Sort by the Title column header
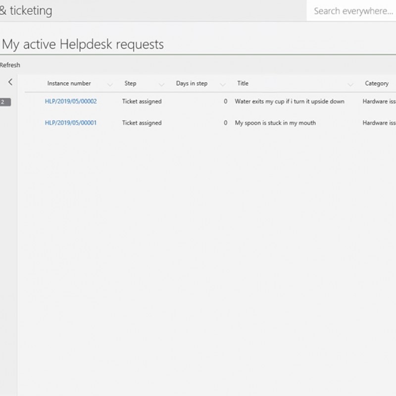This screenshot has height=396, width=396. tap(243, 84)
